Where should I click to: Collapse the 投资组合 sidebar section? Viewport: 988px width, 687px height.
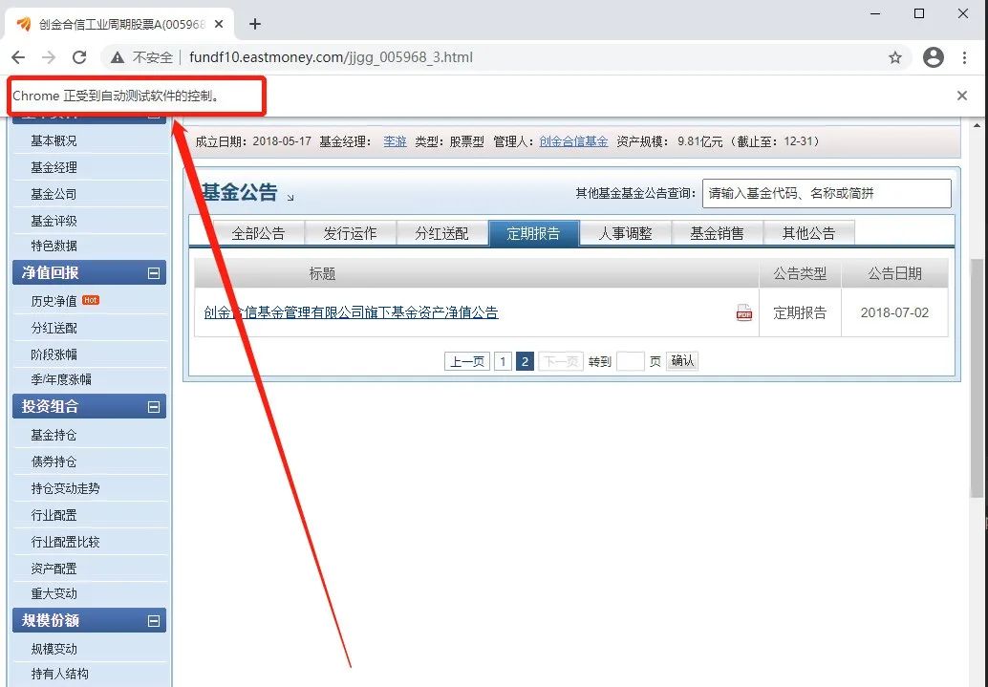click(x=155, y=406)
